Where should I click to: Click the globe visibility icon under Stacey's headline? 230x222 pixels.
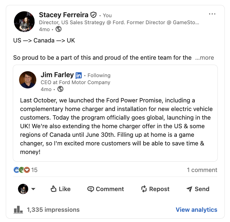point(58,29)
